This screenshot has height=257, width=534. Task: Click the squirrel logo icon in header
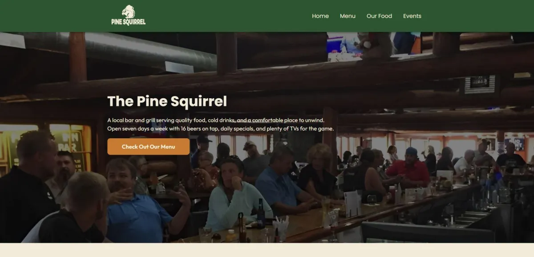coord(128,12)
